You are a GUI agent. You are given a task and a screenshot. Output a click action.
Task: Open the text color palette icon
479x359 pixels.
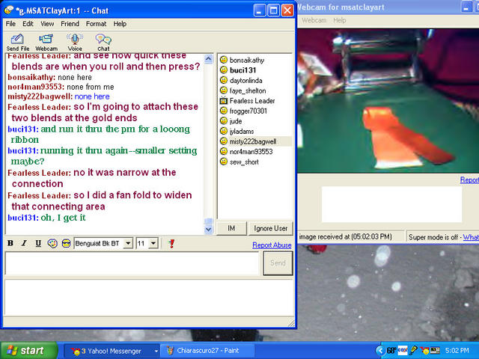52,243
